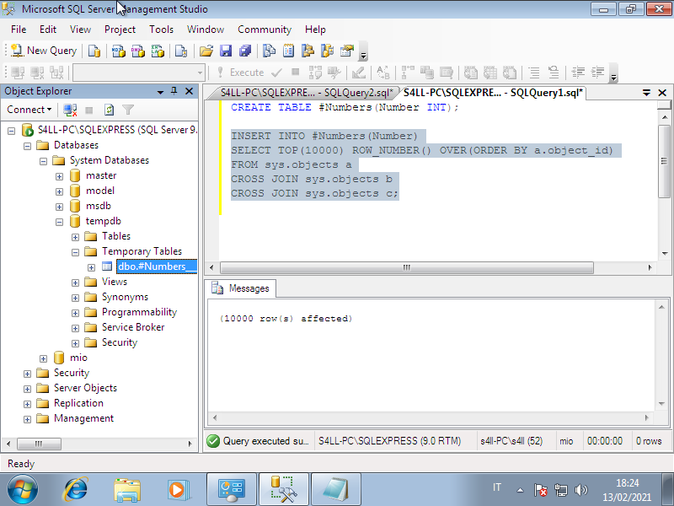This screenshot has height=506, width=674.
Task: Open the available databases combo box
Action: click(x=138, y=73)
